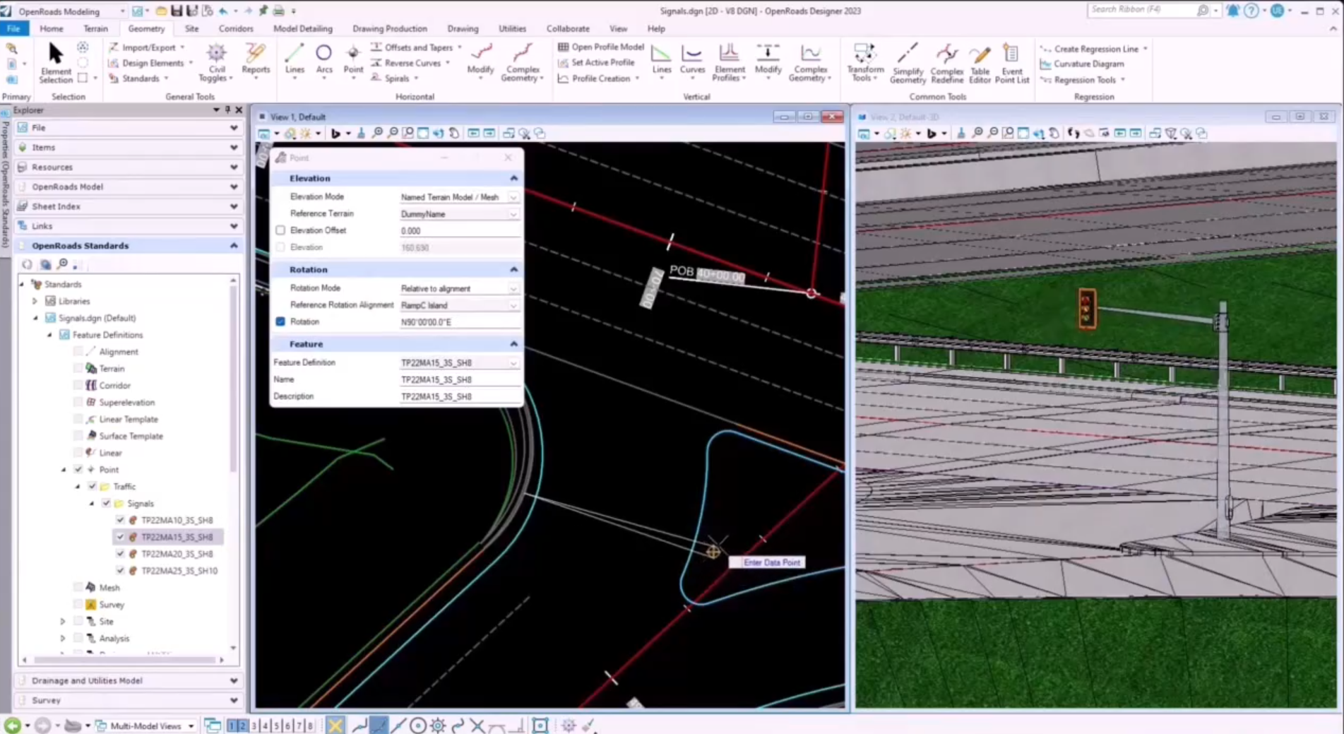
Task: Select the horizontal Lines tool
Action: [295, 60]
